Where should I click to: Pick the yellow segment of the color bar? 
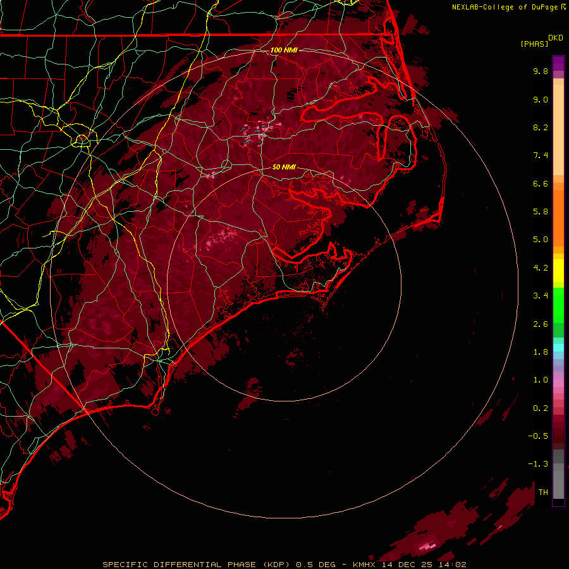(558, 271)
